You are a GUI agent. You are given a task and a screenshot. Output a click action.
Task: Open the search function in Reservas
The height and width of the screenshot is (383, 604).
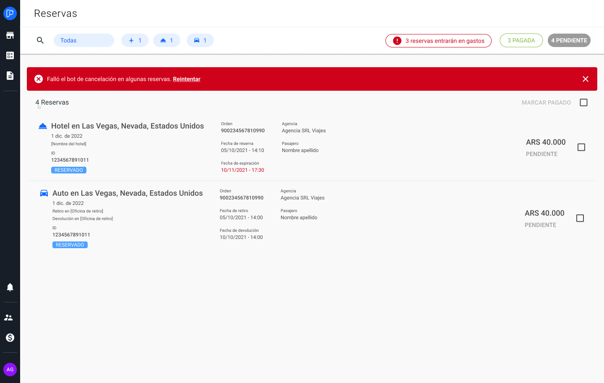pyautogui.click(x=40, y=40)
